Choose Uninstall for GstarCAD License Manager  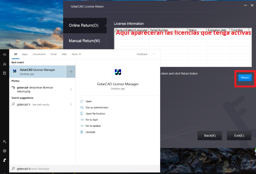coord(90,132)
